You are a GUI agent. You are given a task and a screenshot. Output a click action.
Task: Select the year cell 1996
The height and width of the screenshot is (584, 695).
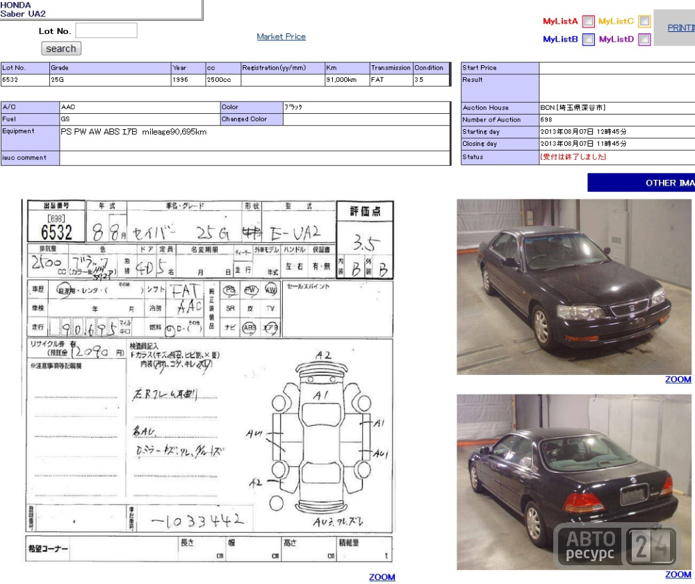[188, 80]
